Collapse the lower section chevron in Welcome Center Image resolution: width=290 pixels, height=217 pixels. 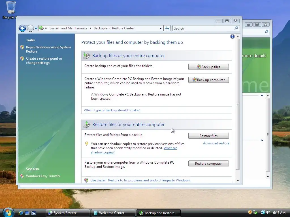(x=262, y=140)
